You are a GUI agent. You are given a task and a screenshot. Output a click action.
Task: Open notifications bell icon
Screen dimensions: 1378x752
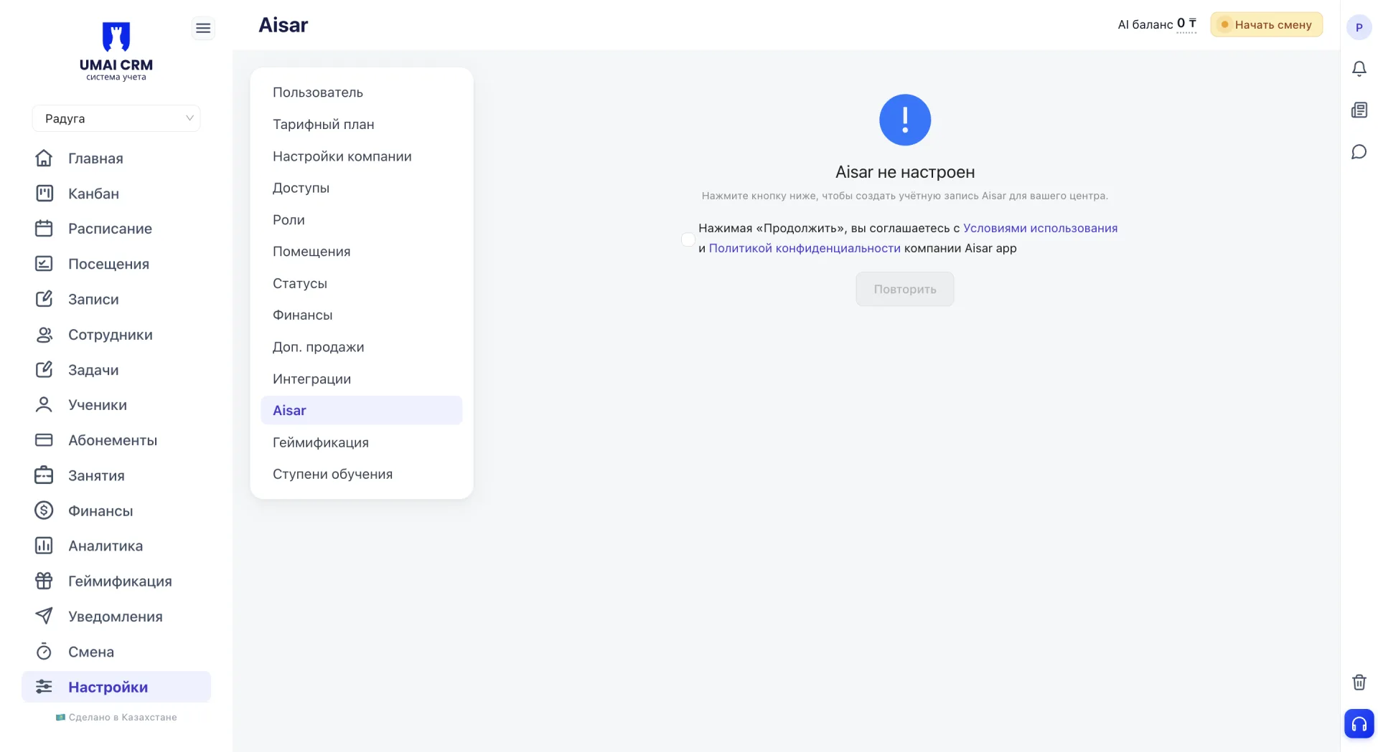pos(1359,69)
